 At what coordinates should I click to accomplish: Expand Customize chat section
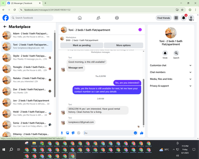(171, 65)
